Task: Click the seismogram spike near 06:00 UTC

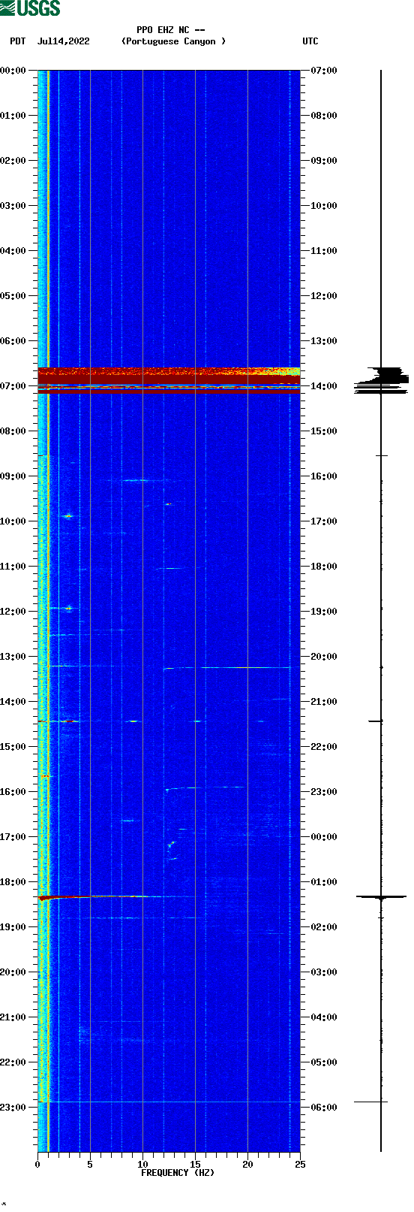Action: 371,1102
